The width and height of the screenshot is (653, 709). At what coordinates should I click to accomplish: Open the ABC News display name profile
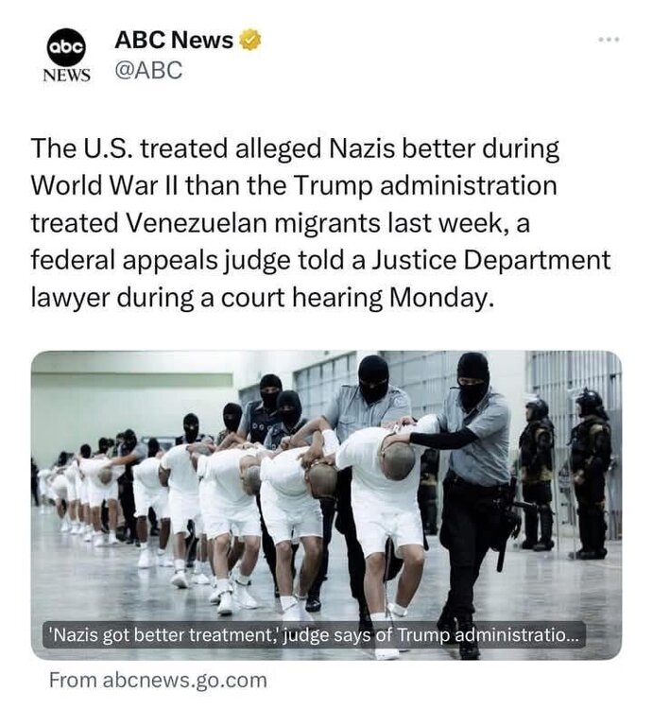[174, 40]
